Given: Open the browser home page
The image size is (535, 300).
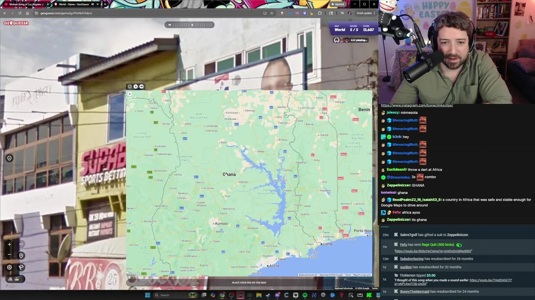Looking at the screenshot, I should [27, 13].
